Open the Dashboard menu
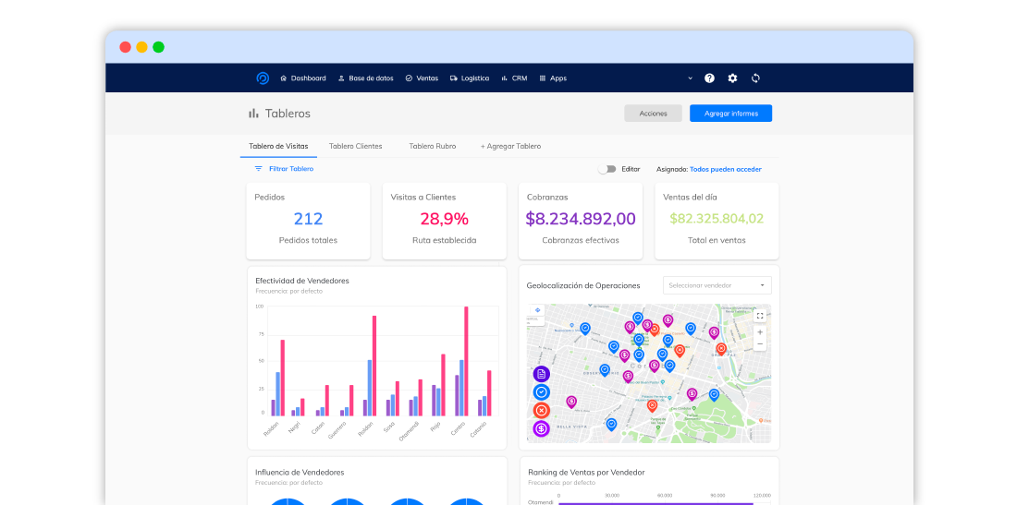 (x=303, y=78)
